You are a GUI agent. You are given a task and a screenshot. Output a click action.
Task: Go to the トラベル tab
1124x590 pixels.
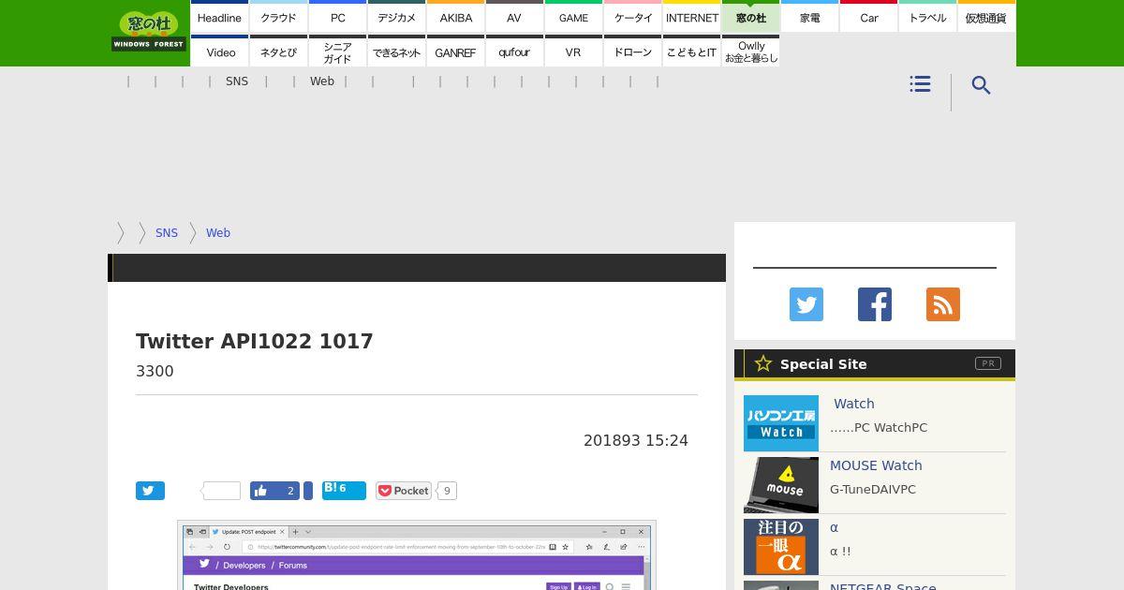(927, 18)
